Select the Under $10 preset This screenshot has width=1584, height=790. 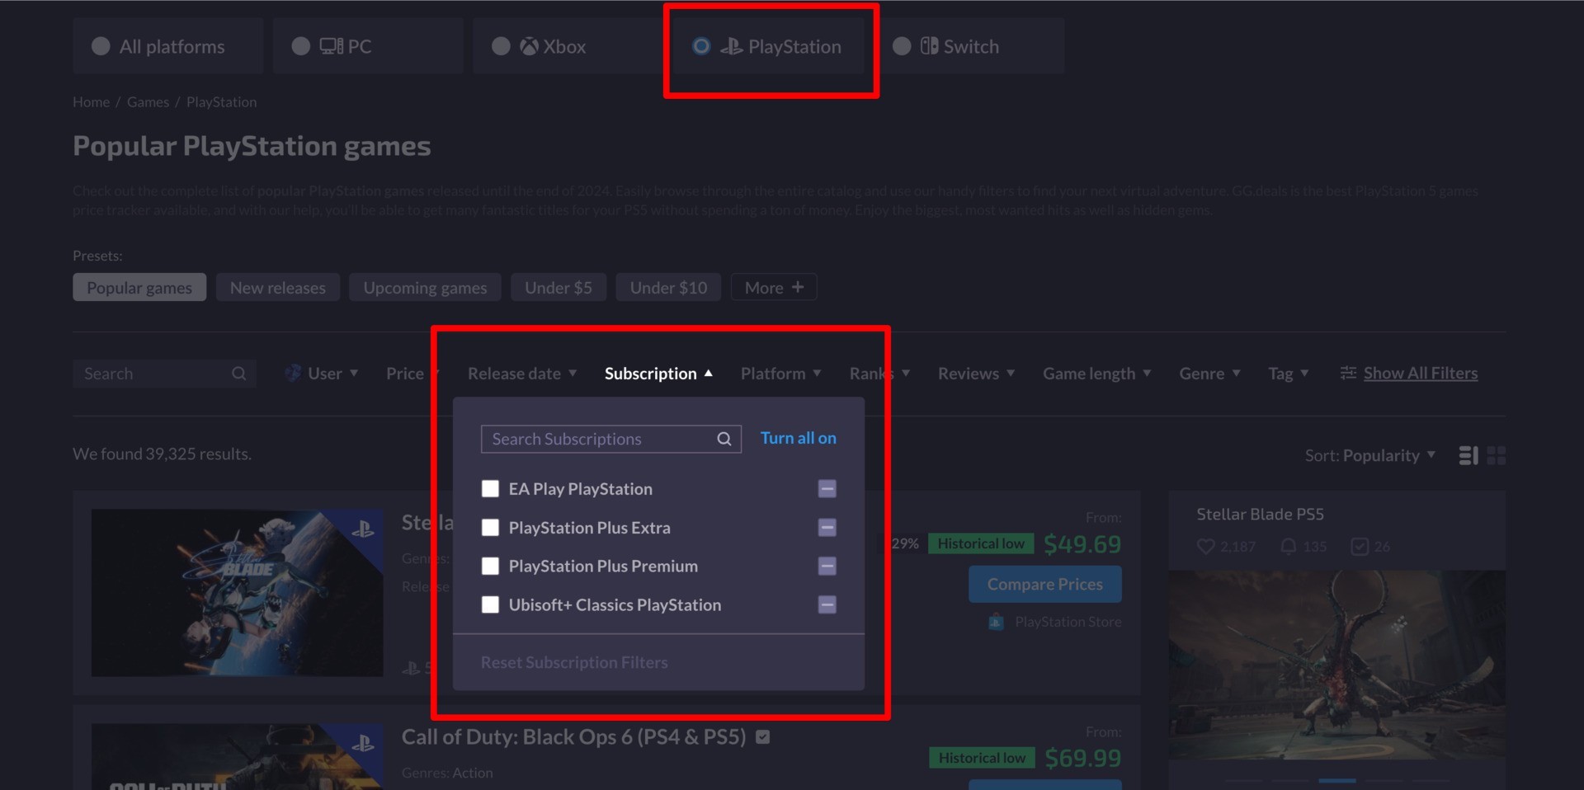click(668, 288)
